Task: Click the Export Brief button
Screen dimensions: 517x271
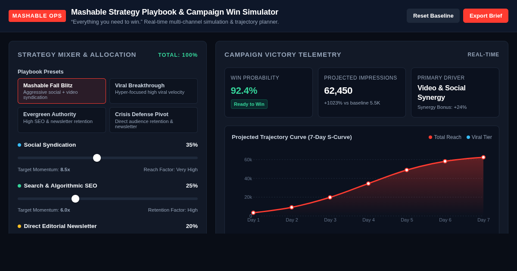Action: [x=486, y=16]
